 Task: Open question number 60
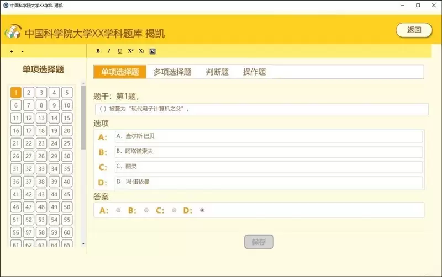coord(67,232)
